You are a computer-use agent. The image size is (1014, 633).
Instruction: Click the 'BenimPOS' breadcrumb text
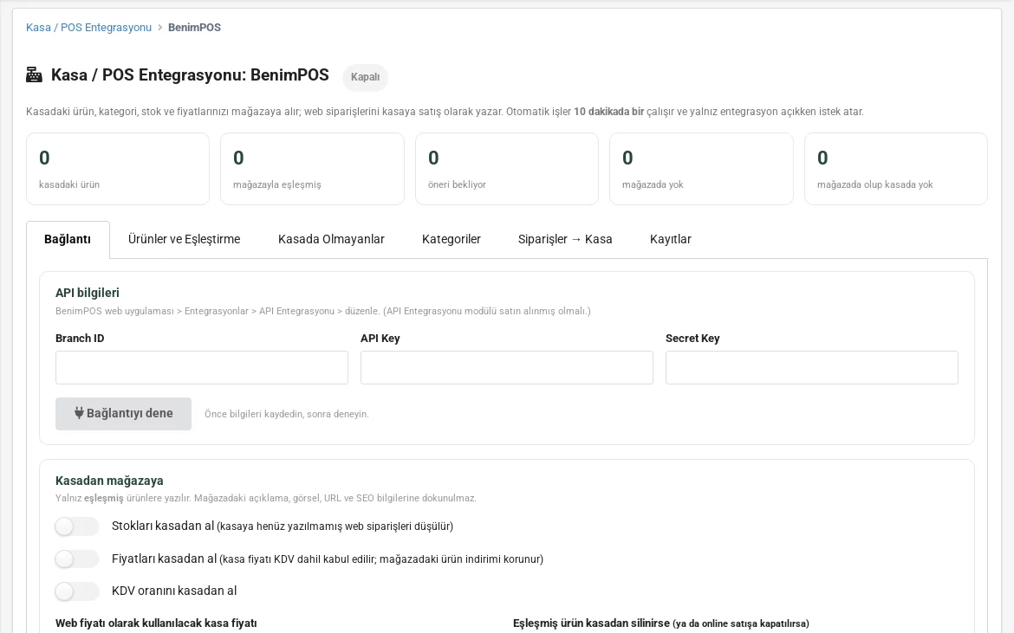tap(195, 28)
